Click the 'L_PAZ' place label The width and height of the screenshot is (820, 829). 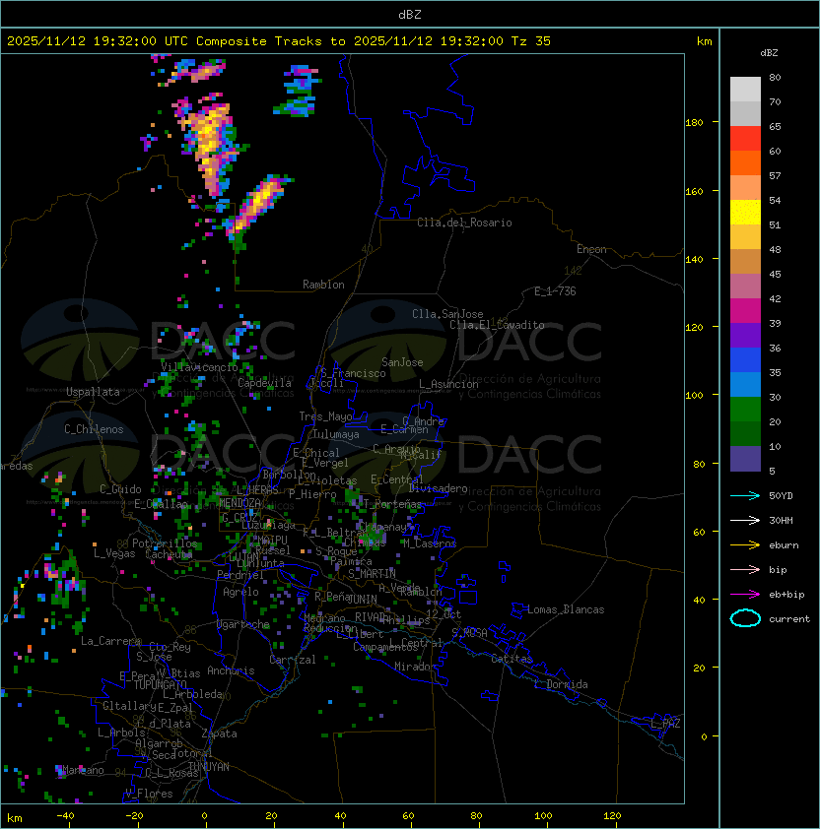pyautogui.click(x=665, y=724)
